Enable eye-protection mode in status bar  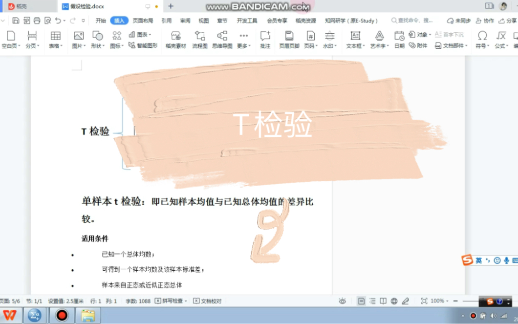coord(343,301)
